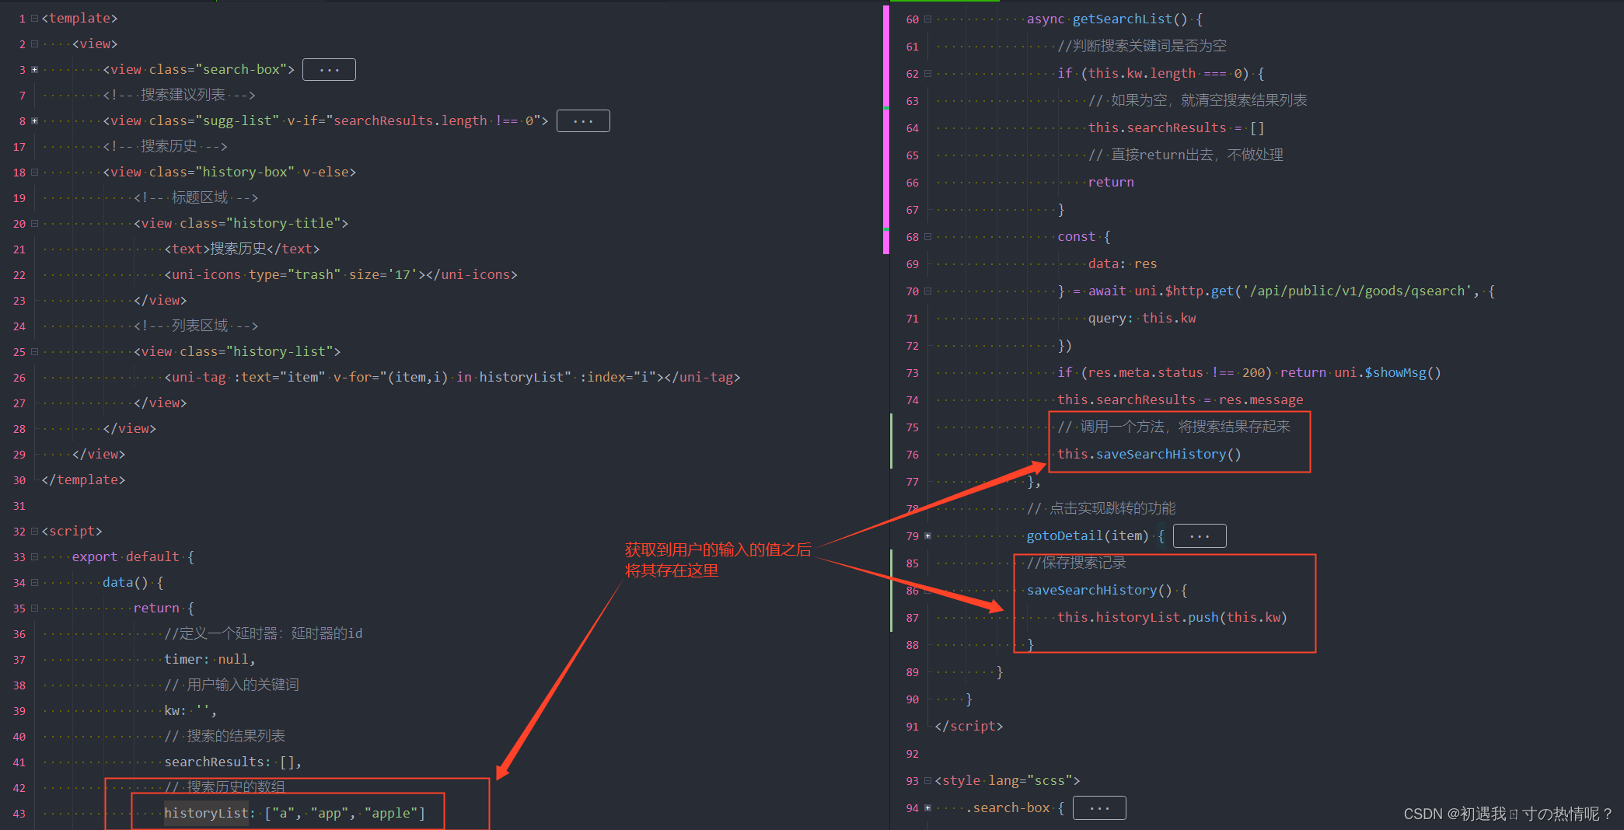The image size is (1624, 830).
Task: Click the ellipsis box after search-box view tag
Action: (x=329, y=69)
